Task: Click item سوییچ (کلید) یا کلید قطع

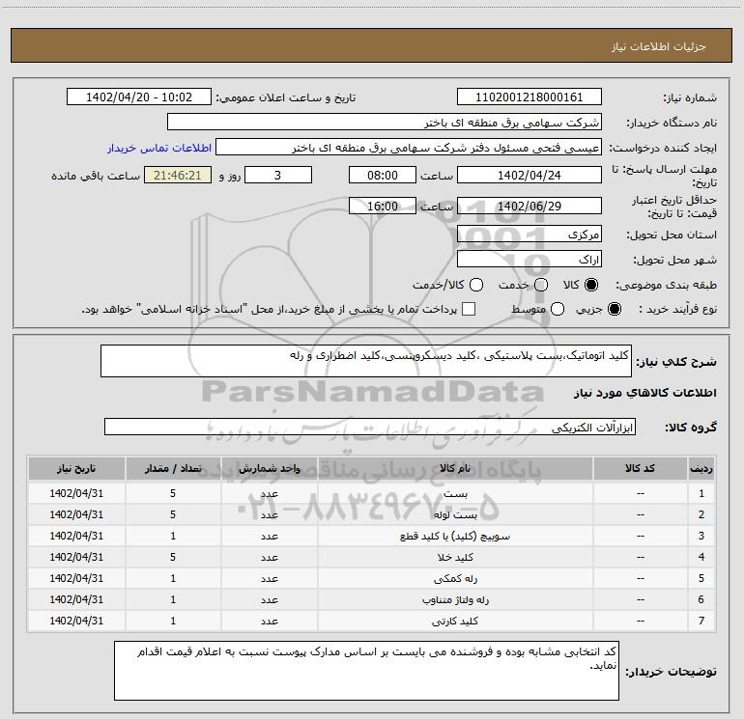Action: click(x=455, y=536)
